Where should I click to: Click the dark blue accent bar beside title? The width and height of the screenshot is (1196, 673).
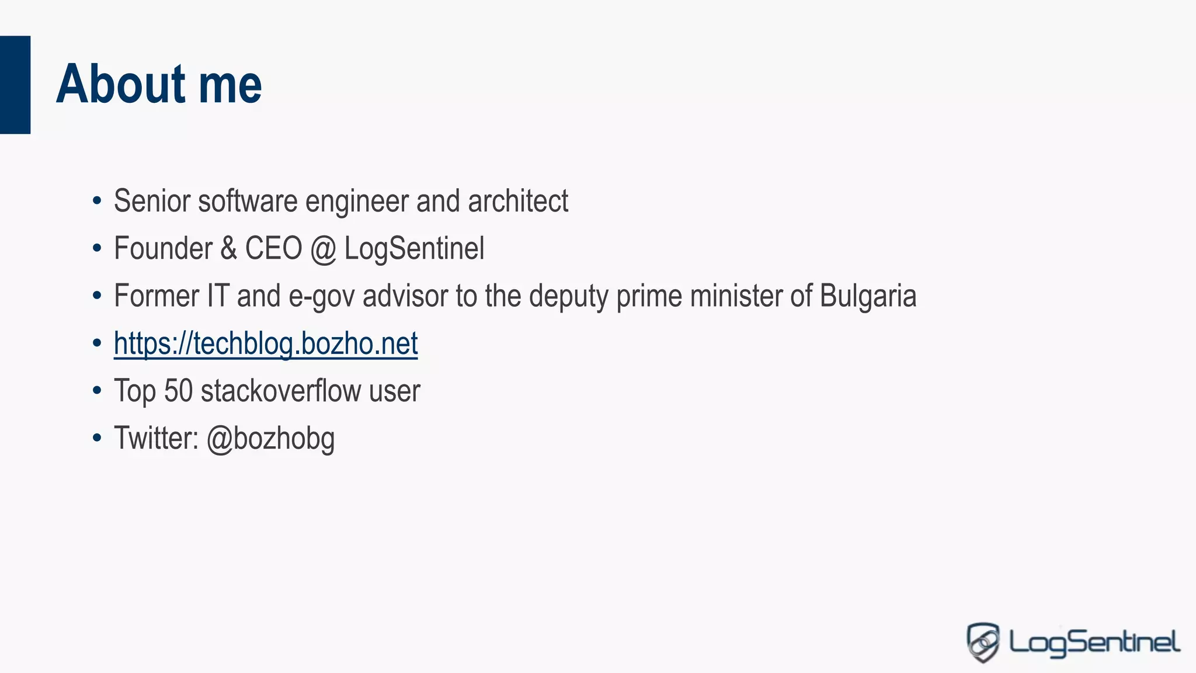click(15, 85)
